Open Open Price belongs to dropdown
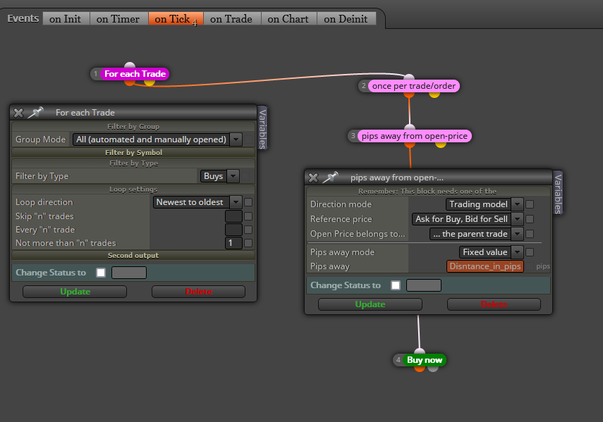This screenshot has width=603, height=422. point(476,234)
